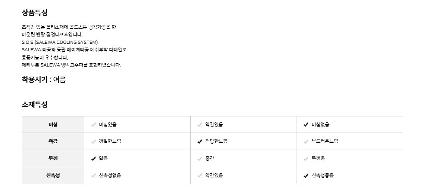Image resolution: width=425 pixels, height=194 pixels.
Task: Select the checkmark icon for 까칠한느낌
Action: pyautogui.click(x=94, y=141)
